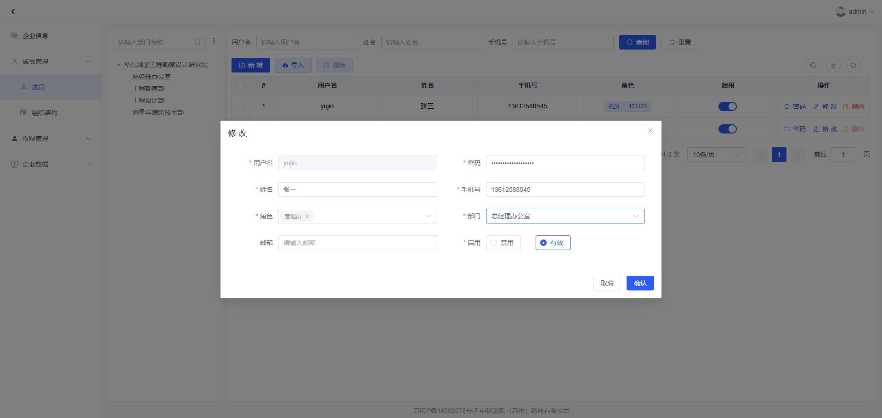The height and width of the screenshot is (418, 882).
Task: Expand the 权限管理 sidebar menu
Action: 51,139
